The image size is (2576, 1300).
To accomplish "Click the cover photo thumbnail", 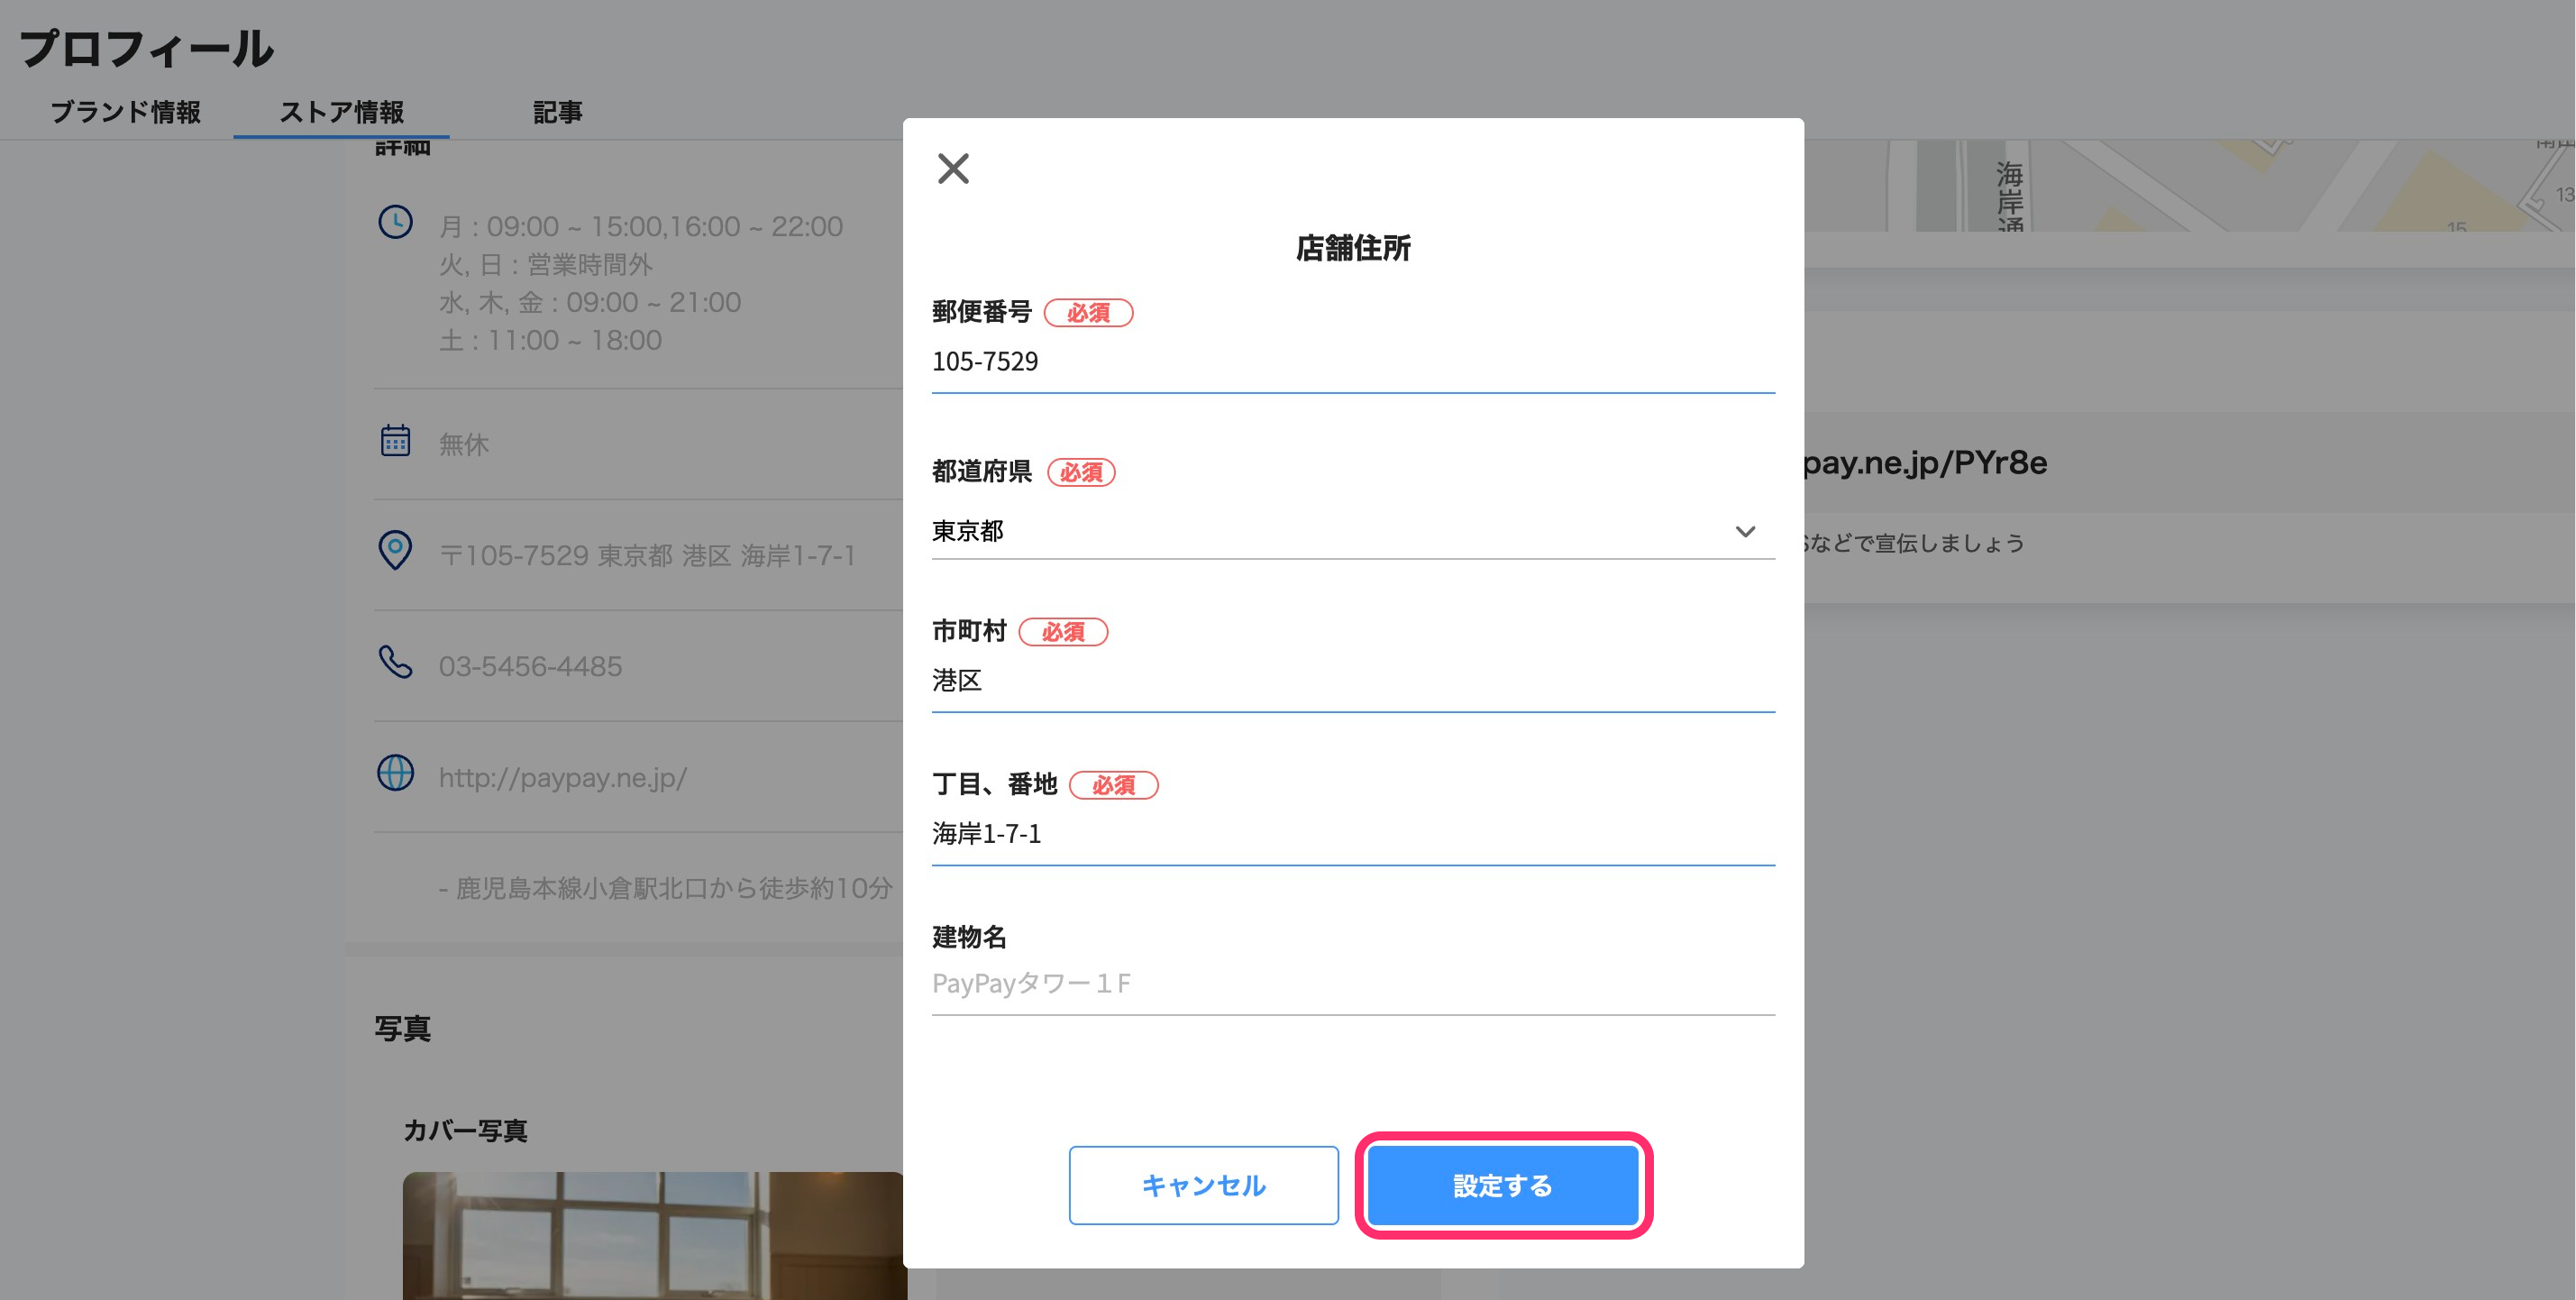I will click(x=653, y=1236).
